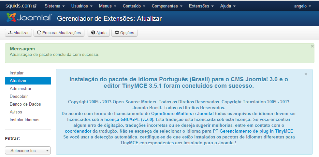The image size is (319, 157).
Task: Select the Atualizar sidebar item
Action: pyautogui.click(x=28, y=81)
